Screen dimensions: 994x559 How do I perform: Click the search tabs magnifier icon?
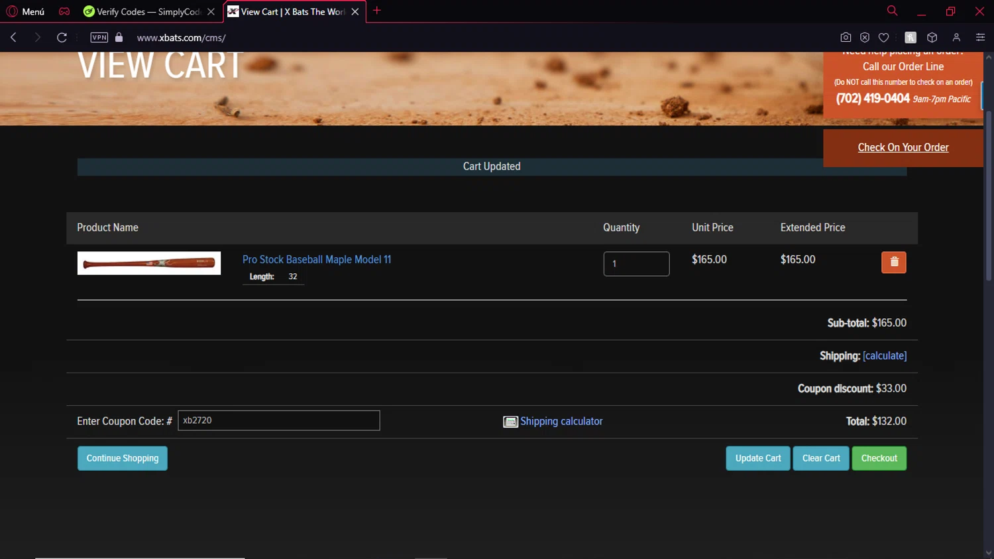click(x=892, y=11)
